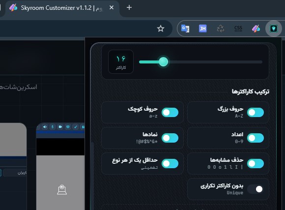Click the shield password generator extension icon

(273, 29)
